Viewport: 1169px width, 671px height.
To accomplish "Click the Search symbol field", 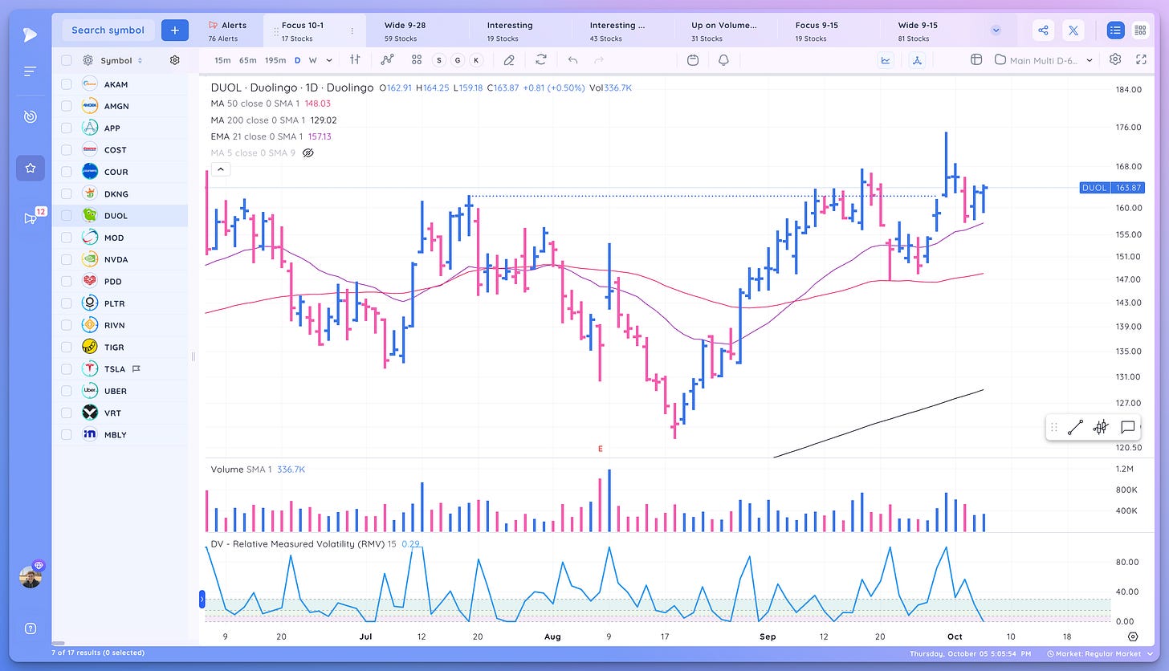I will tap(108, 31).
